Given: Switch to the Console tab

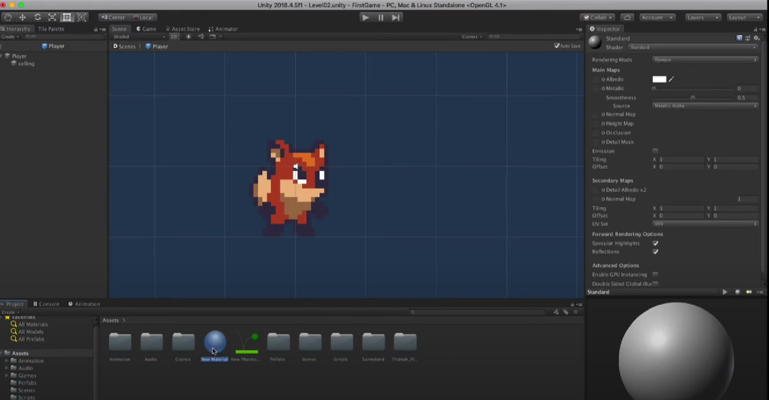Looking at the screenshot, I should (x=46, y=304).
